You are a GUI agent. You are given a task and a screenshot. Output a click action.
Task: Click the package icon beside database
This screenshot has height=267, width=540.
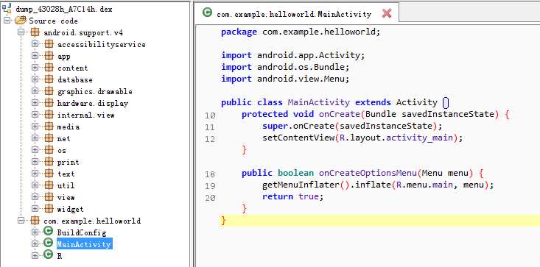pyautogui.click(x=49, y=79)
